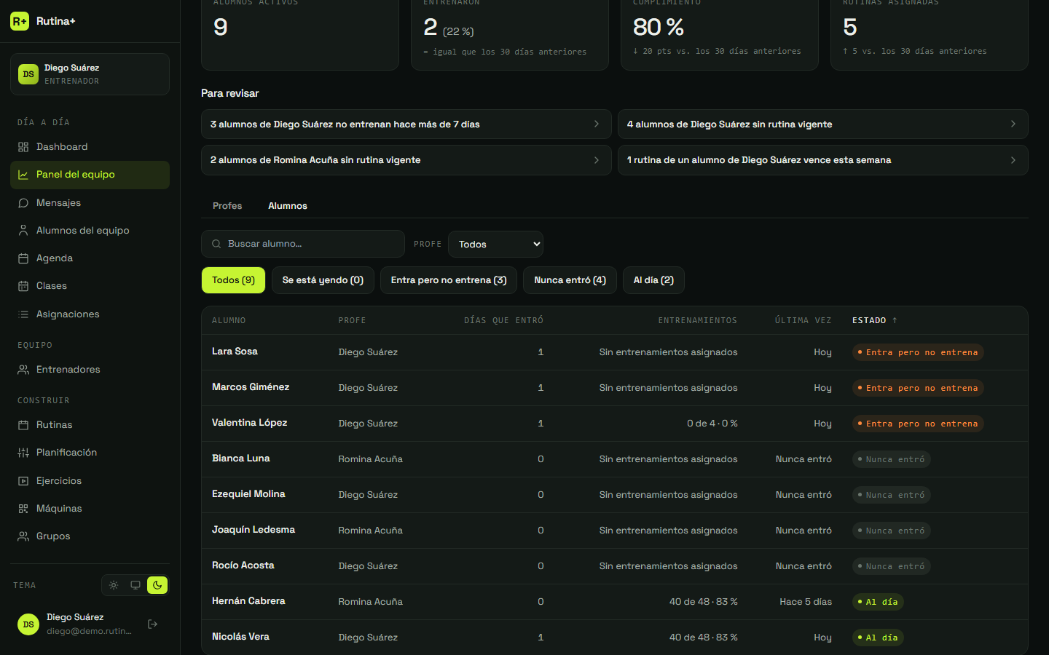Filter by Nunca entró (4)
This screenshot has height=655, width=1049.
pos(570,280)
